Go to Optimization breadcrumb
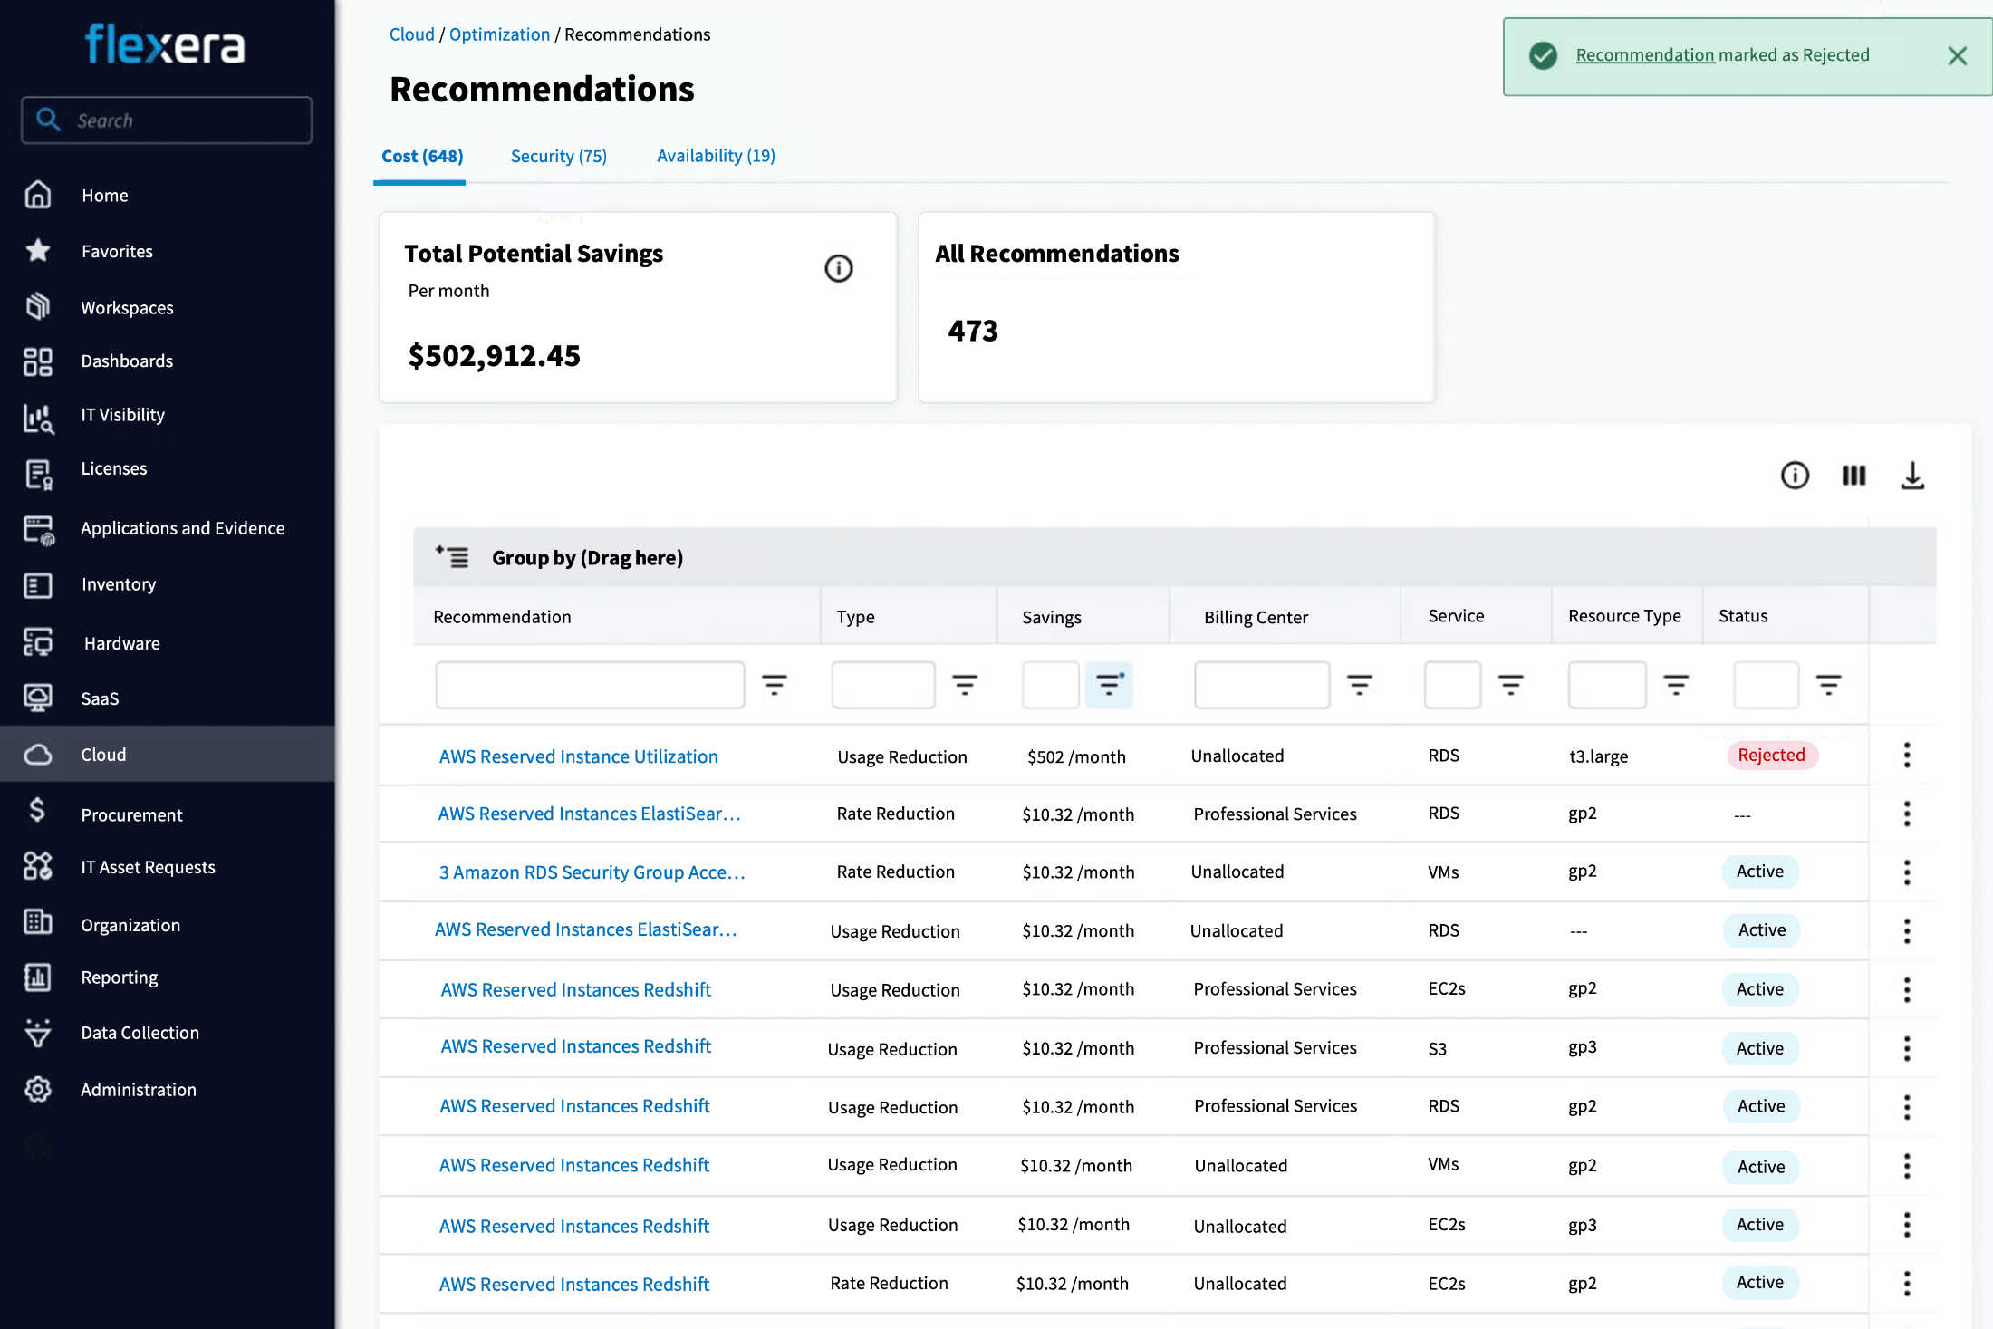Image resolution: width=1993 pixels, height=1329 pixels. click(499, 34)
